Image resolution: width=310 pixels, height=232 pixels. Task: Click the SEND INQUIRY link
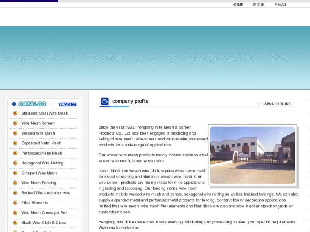(x=277, y=104)
